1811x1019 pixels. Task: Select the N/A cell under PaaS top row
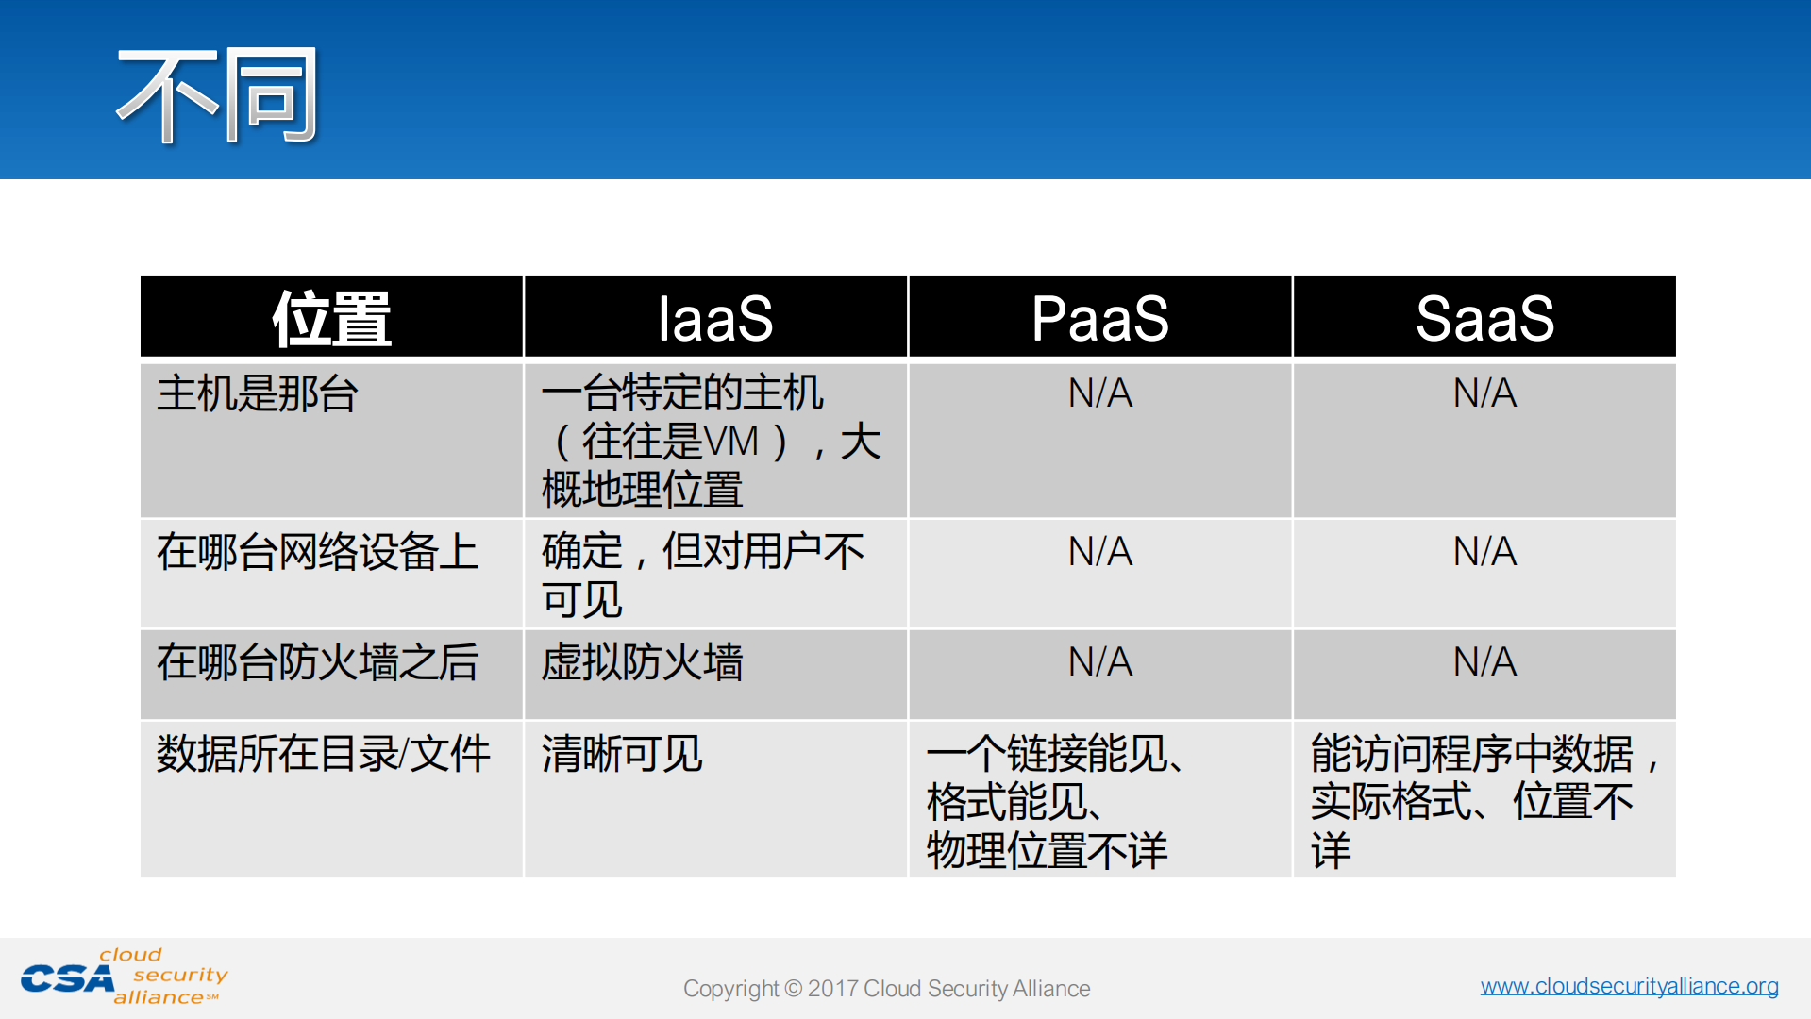coord(1099,394)
